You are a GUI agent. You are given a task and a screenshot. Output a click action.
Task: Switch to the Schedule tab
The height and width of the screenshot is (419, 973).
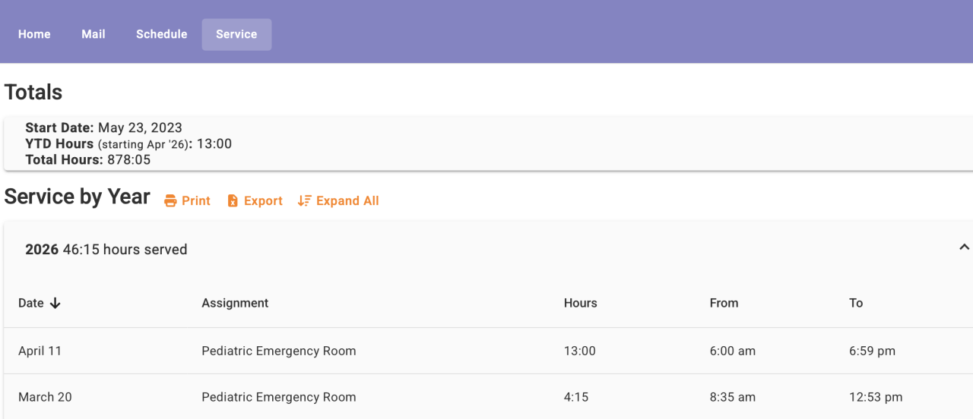[161, 34]
